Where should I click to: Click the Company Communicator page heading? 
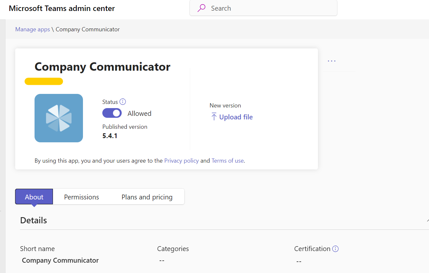click(102, 67)
